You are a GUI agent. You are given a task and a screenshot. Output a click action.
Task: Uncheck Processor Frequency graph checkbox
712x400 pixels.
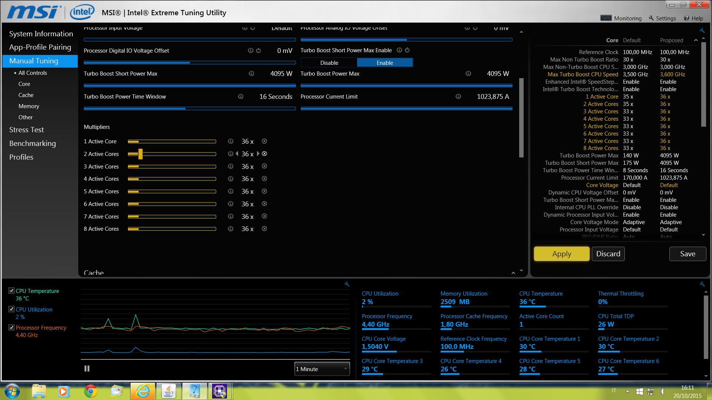[11, 327]
